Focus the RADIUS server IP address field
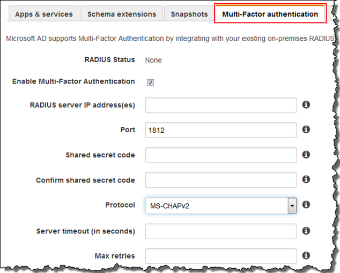The width and height of the screenshot is (340, 273). click(221, 105)
